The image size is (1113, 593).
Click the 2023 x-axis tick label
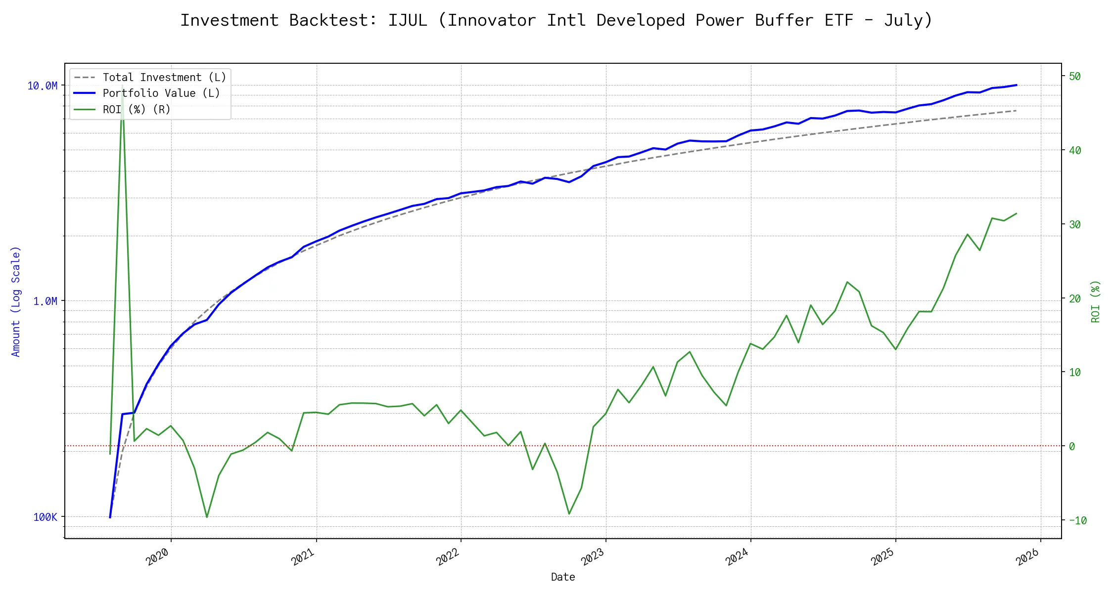[x=593, y=557]
